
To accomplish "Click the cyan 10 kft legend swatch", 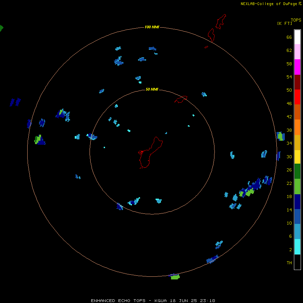I will click(x=297, y=247).
